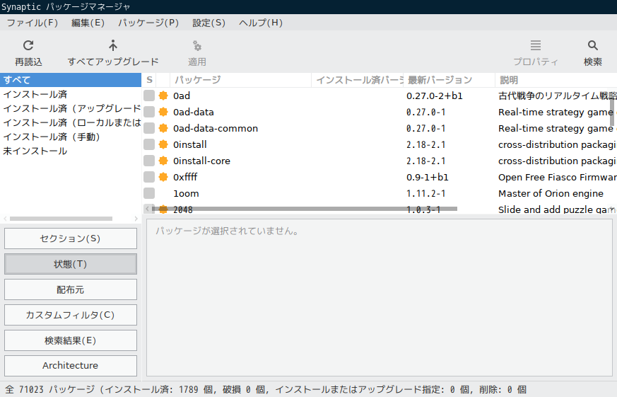
Task: Click Open Free Fiasco Firmware description
Action: [x=557, y=177]
